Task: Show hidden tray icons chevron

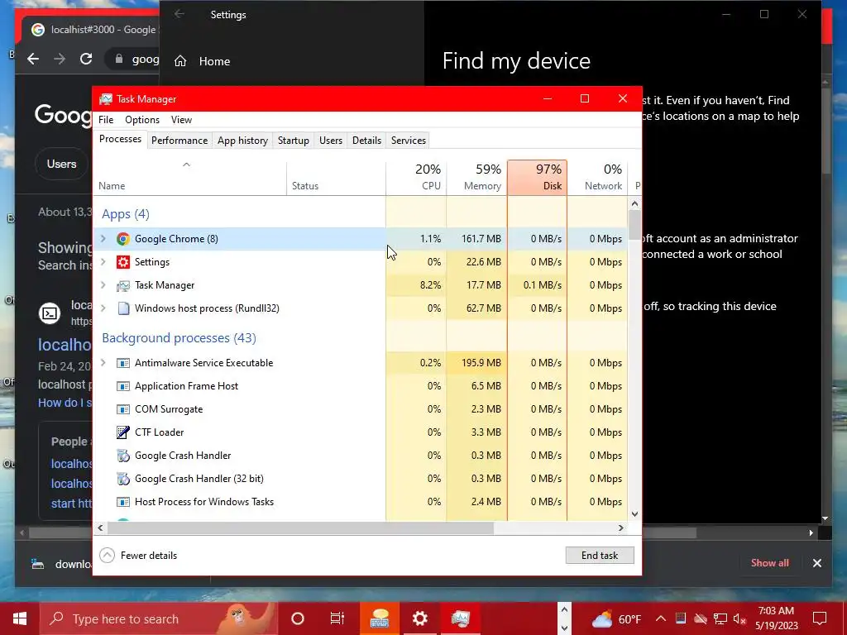Action: click(x=661, y=618)
